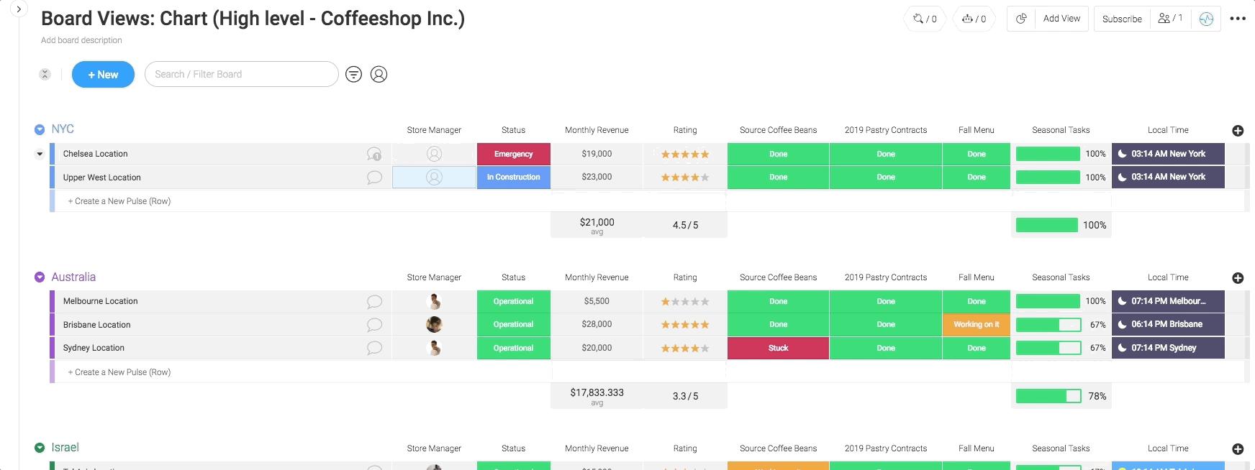
Task: Filter by person icon
Action: tap(379, 74)
